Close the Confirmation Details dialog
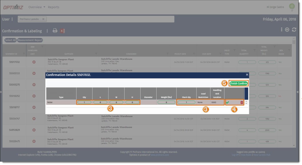Image resolution: width=302 pixels, height=165 pixels. click(x=247, y=75)
